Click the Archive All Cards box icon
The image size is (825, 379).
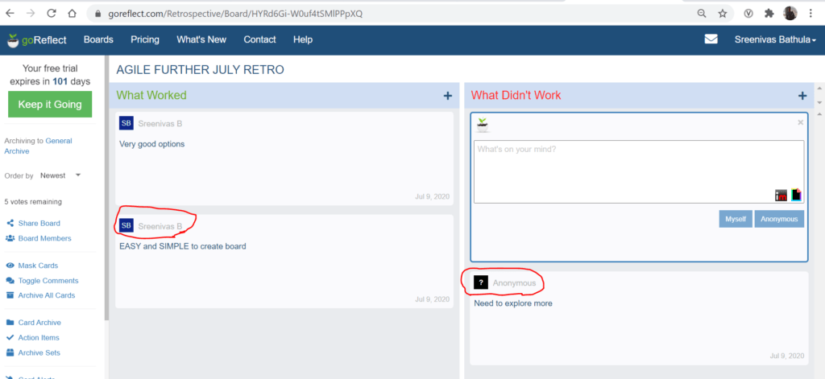(10, 295)
